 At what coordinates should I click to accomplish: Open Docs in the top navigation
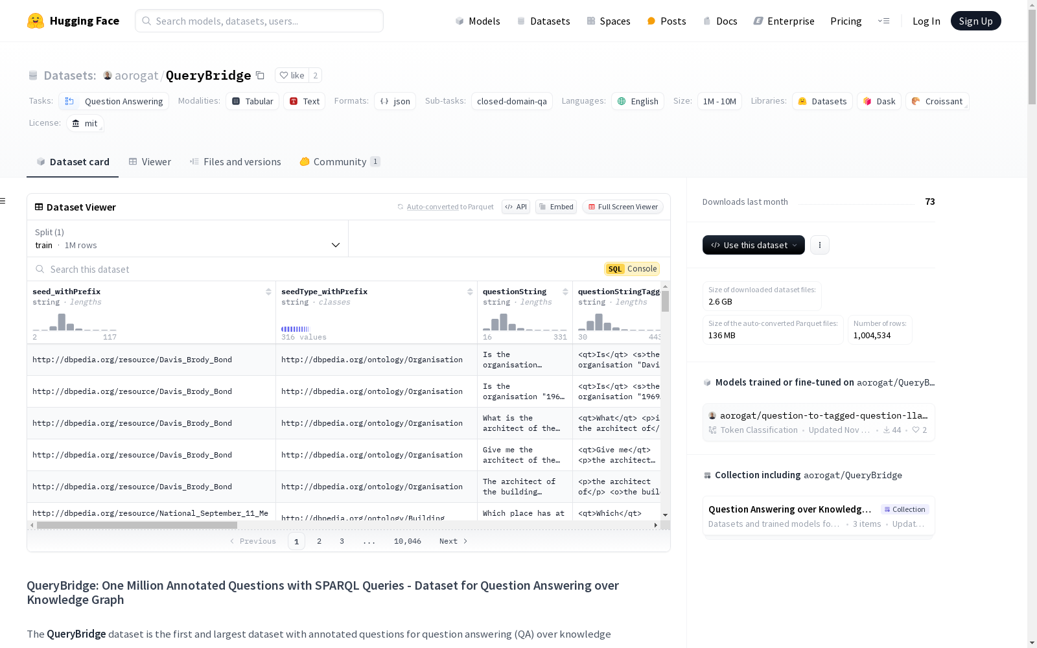pos(720,21)
